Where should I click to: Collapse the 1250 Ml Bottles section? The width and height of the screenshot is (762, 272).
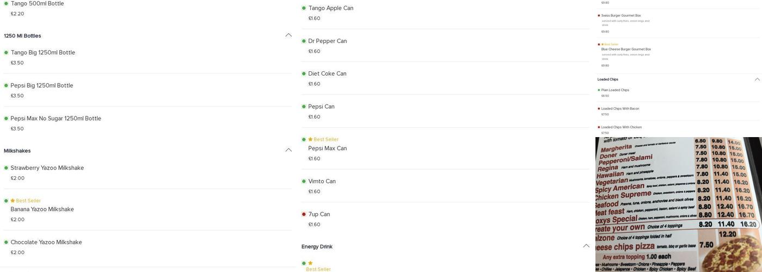[x=288, y=35]
